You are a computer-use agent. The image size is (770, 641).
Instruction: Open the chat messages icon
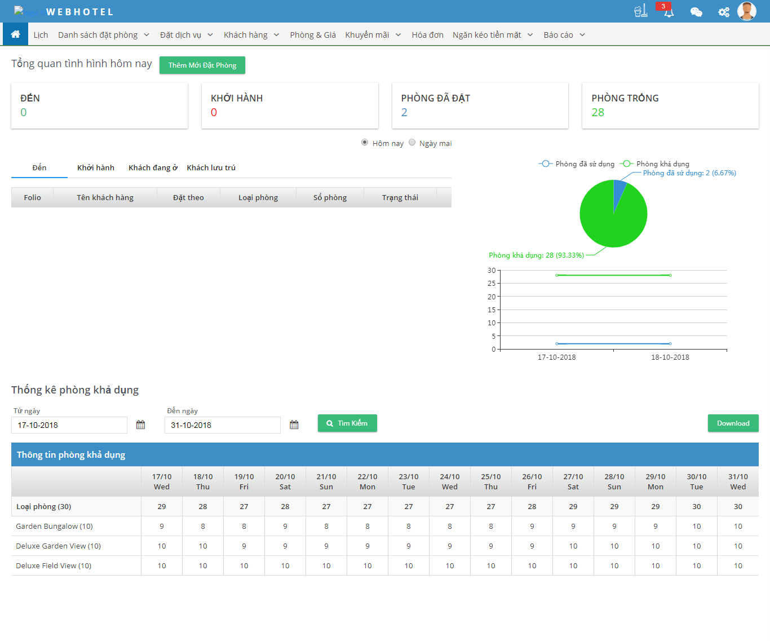tap(696, 12)
